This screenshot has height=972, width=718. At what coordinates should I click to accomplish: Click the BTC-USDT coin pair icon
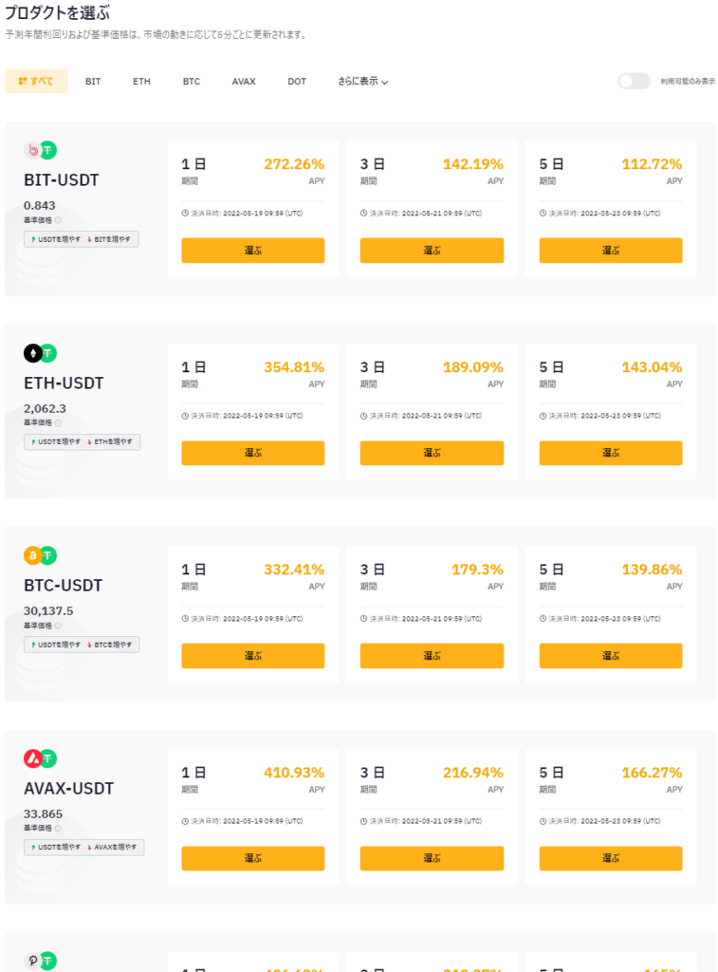(40, 555)
